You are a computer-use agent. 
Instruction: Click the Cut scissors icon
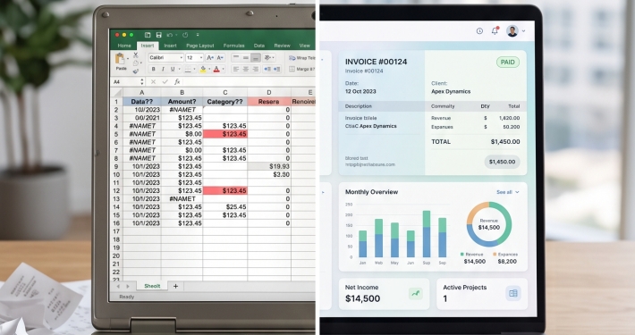pos(136,54)
